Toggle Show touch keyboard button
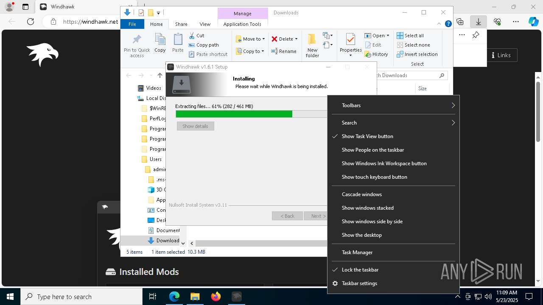This screenshot has height=305, width=543. pos(393,177)
